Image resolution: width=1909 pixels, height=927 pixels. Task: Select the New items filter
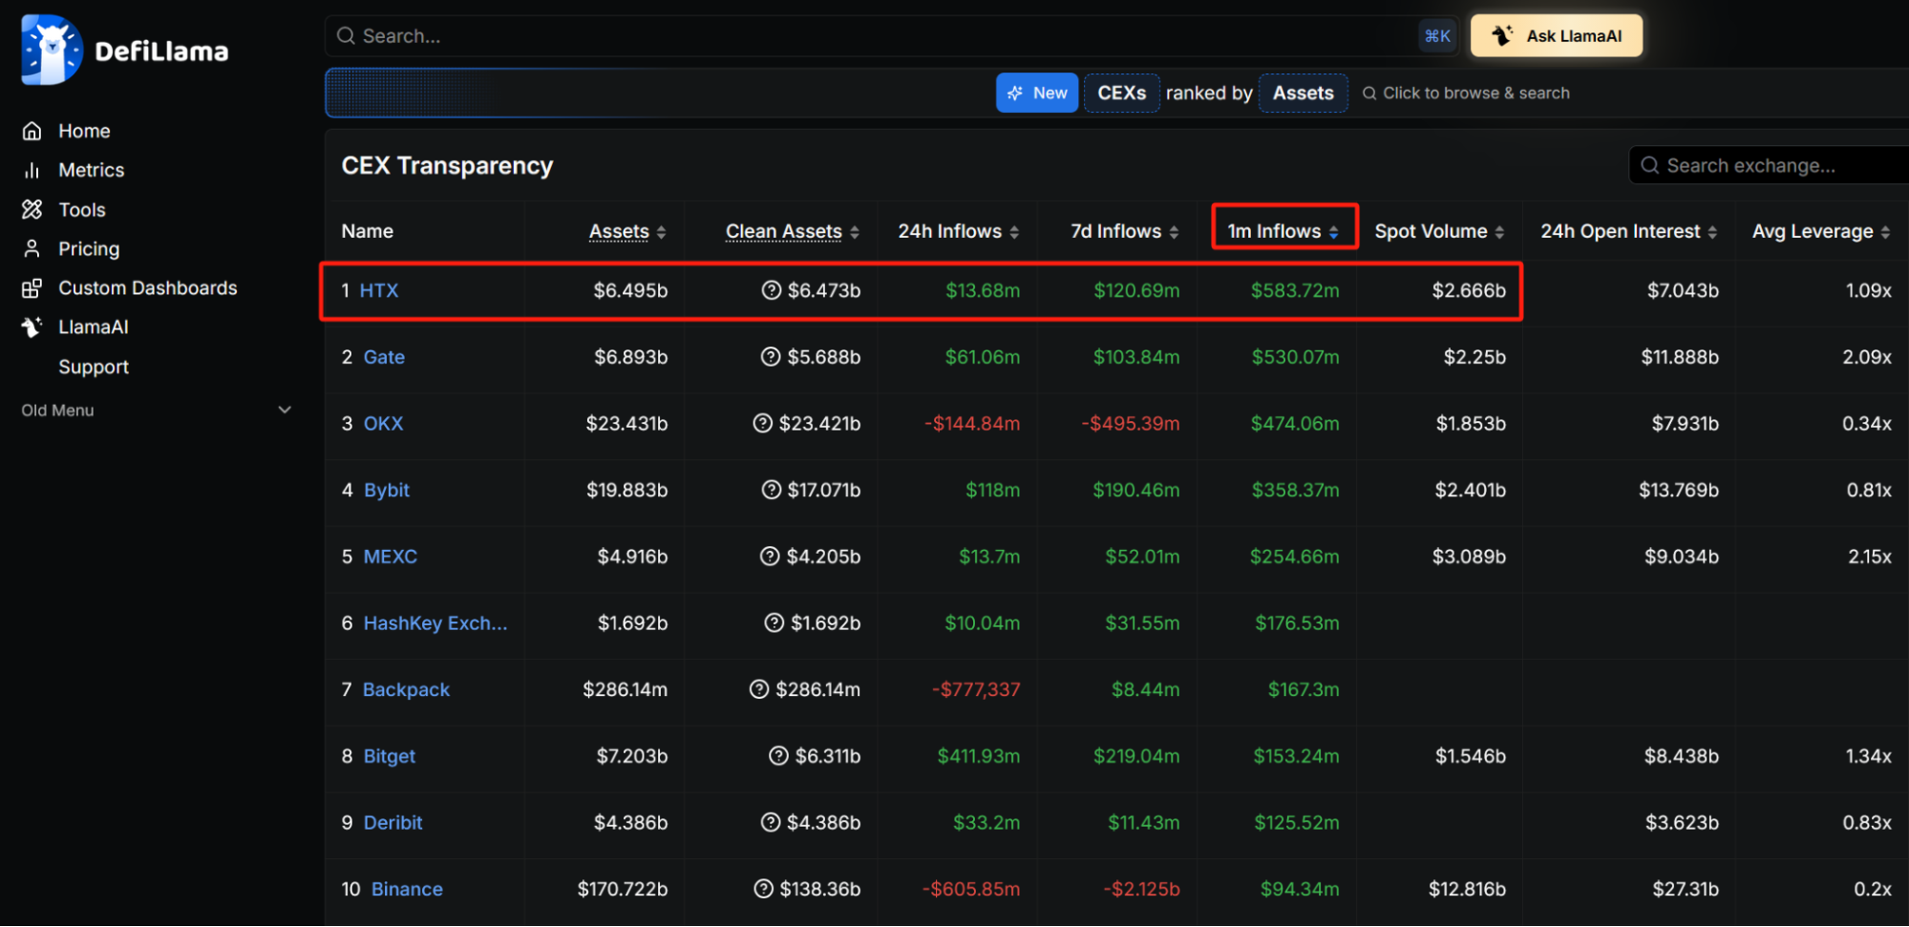1036,93
